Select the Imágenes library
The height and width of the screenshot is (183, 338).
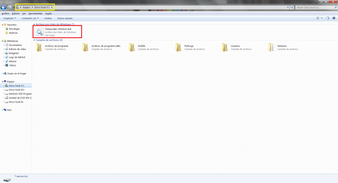point(14,53)
